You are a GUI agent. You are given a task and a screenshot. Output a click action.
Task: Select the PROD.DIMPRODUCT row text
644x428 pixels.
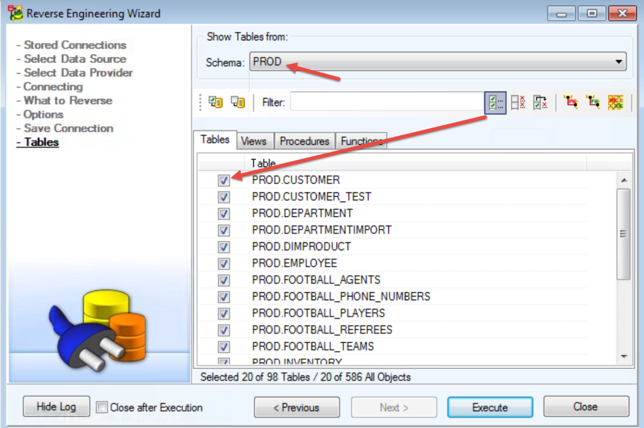[x=301, y=247]
